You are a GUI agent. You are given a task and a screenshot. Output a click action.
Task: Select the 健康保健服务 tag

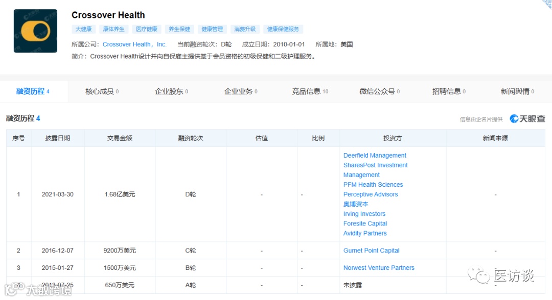(x=283, y=29)
